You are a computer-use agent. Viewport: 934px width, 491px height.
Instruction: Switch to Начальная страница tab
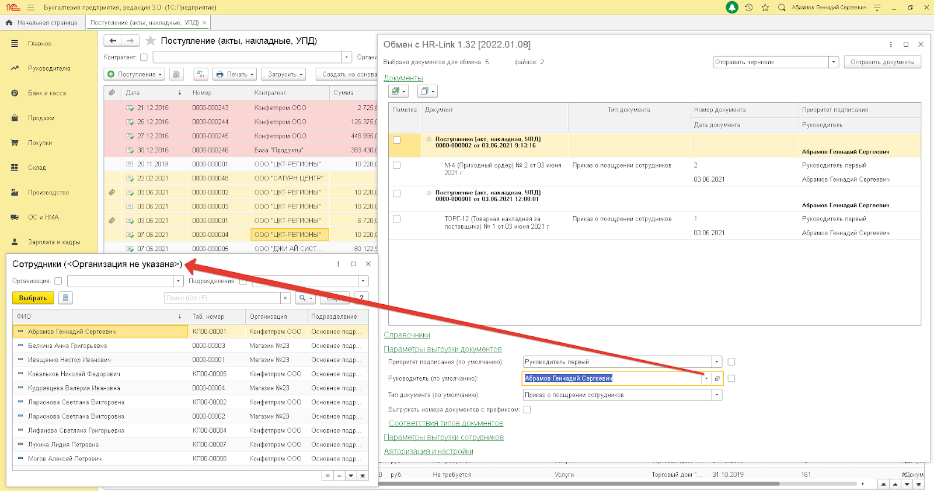click(42, 22)
